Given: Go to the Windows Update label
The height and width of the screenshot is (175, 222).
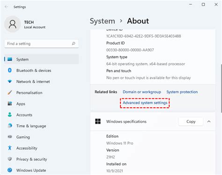Looking at the screenshot, I should tap(31, 170).
